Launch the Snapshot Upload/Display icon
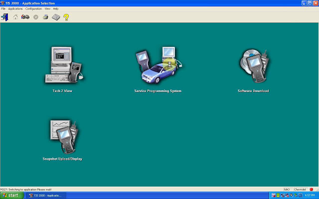Screen dimensions: 319x199 (x=64, y=137)
